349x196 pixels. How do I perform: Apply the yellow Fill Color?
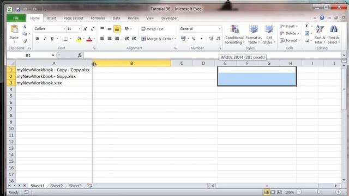point(79,39)
